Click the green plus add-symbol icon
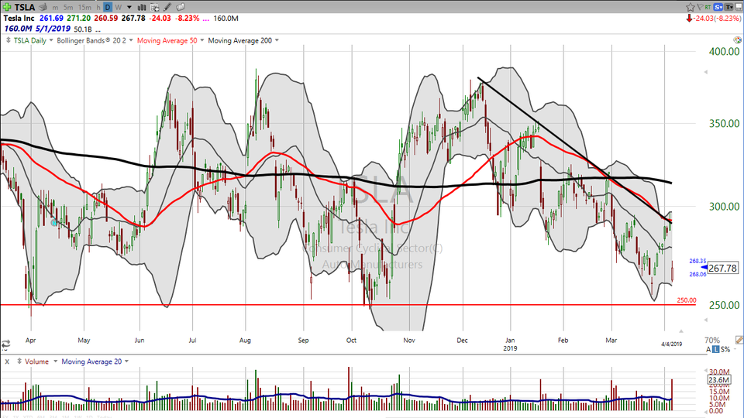744x418 pixels. point(7,7)
